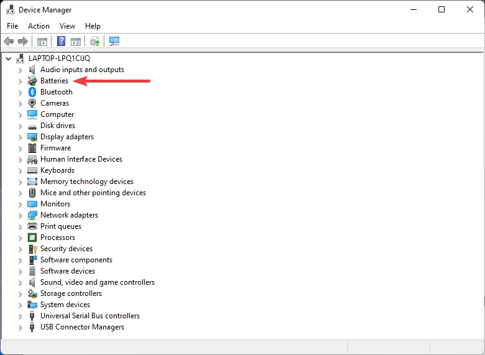Select the Cameras tree item label
Screen dimensions: 485x355
pos(55,103)
